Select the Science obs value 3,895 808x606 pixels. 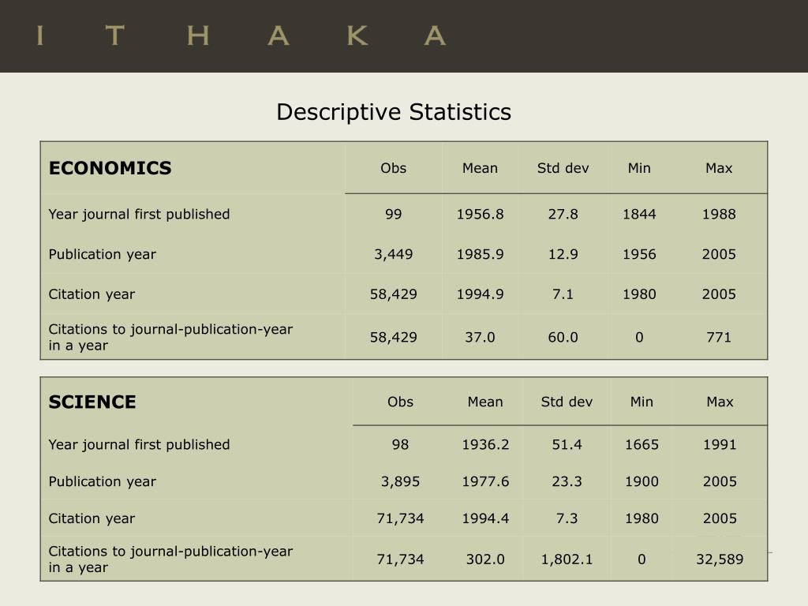pos(400,481)
